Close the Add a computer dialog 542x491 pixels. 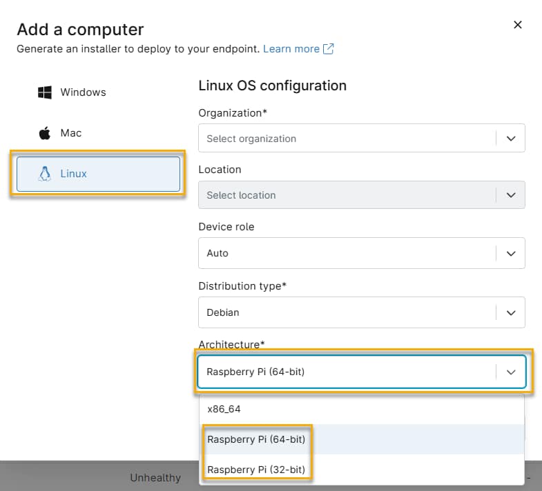(518, 25)
